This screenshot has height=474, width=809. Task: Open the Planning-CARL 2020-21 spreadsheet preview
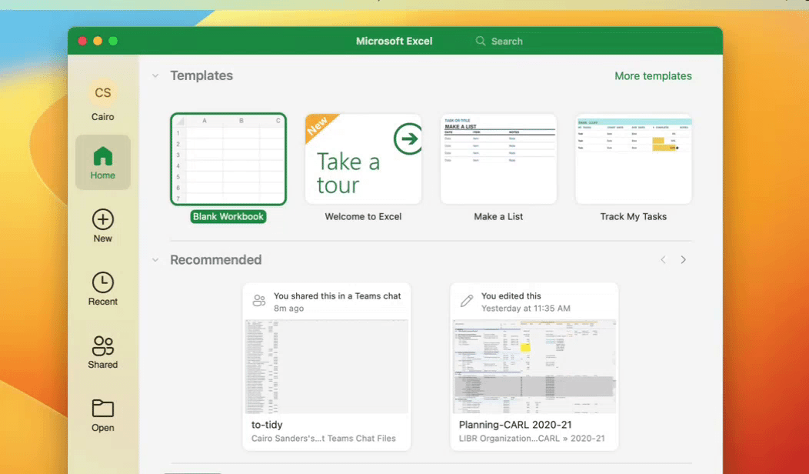[534, 366]
